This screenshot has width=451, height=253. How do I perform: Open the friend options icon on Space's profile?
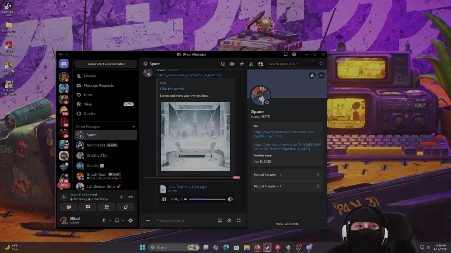(312, 75)
